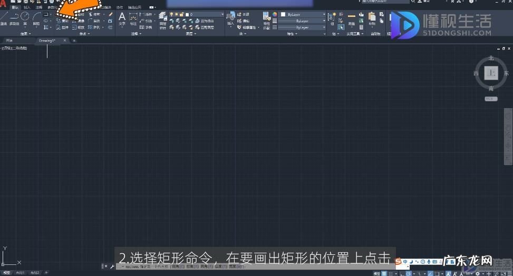The height and width of the screenshot is (276, 513).
Task: Click the object color wheel swatch
Action: point(275,14)
